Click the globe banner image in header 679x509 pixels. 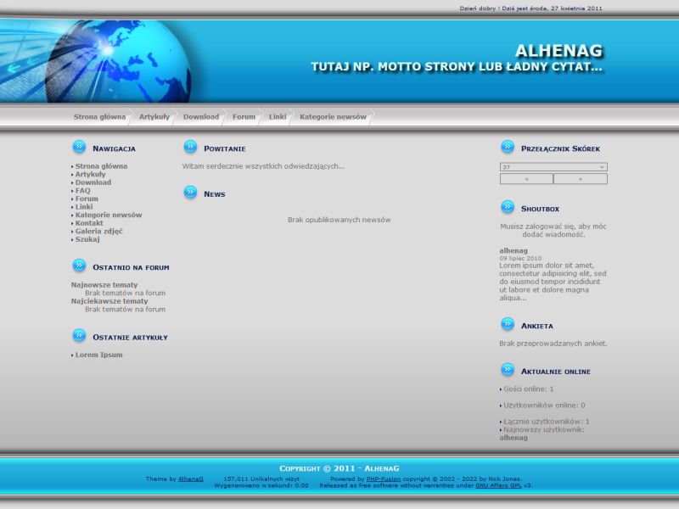point(106,61)
